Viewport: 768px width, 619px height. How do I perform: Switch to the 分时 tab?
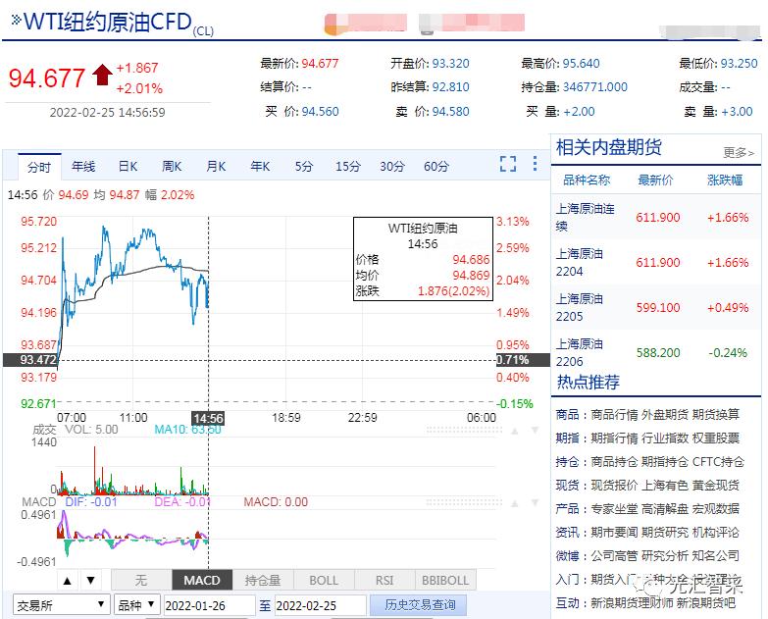click(x=39, y=167)
